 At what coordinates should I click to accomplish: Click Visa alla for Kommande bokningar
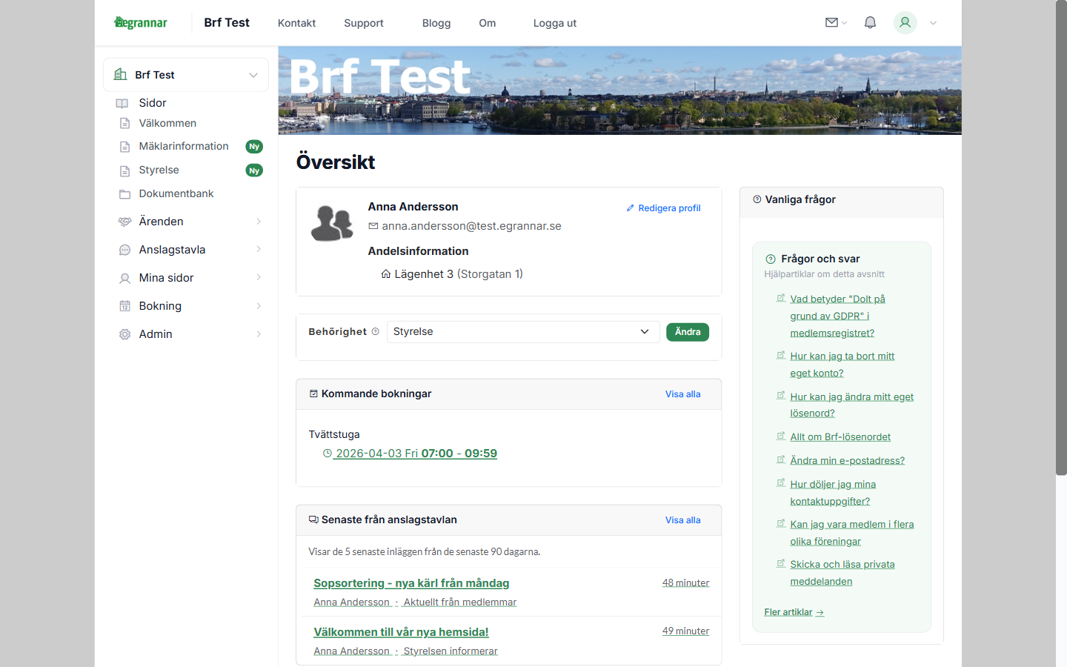pyautogui.click(x=682, y=394)
